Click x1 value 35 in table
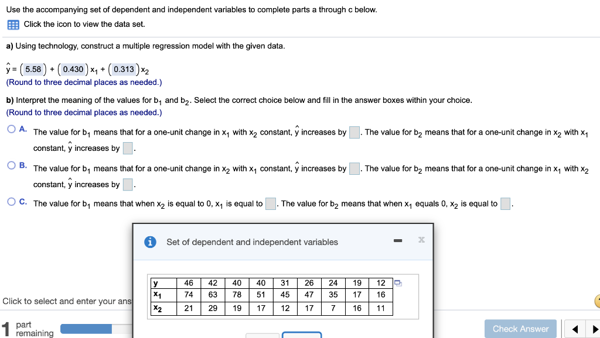This screenshot has height=338, width=600. pyautogui.click(x=333, y=295)
